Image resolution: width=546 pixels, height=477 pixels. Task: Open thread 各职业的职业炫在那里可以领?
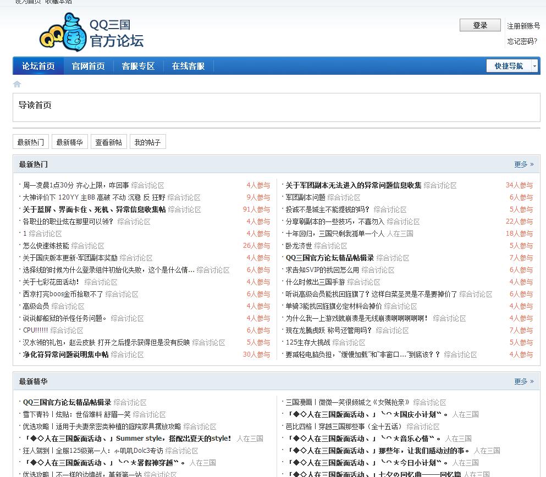[x=68, y=221]
